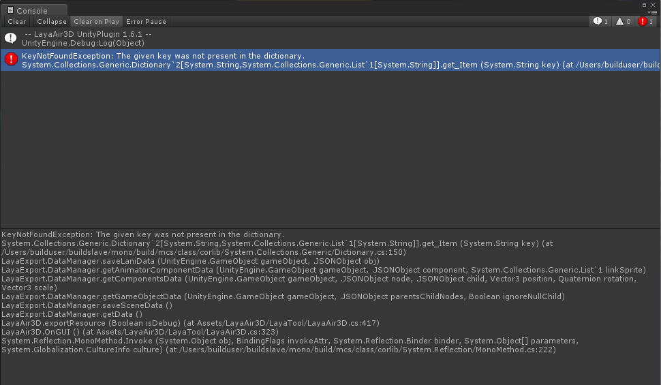Enable Error Pause
Screen dimensions: 661x385
click(146, 22)
